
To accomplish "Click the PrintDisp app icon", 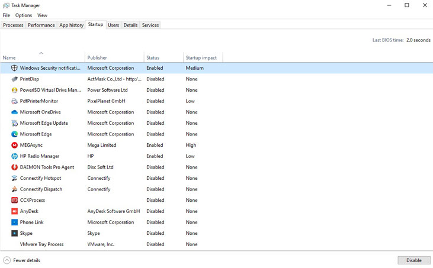I will point(14,79).
